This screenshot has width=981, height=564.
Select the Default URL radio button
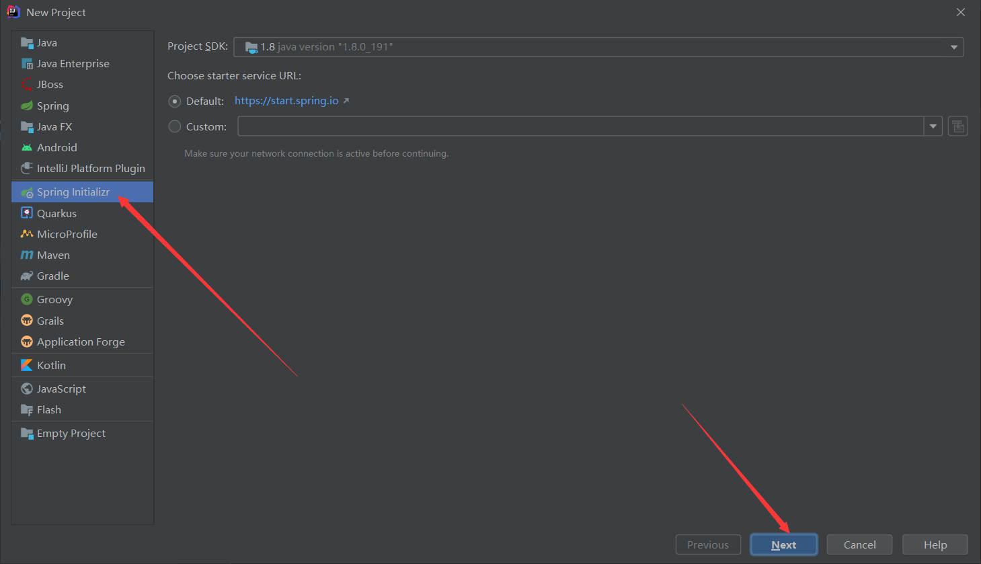pyautogui.click(x=175, y=102)
